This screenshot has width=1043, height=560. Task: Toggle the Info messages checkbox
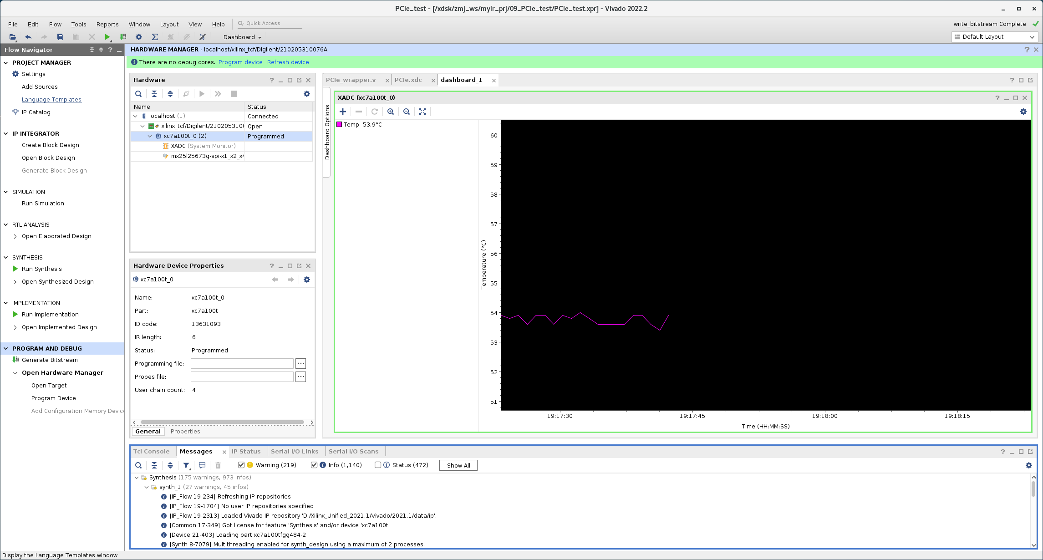click(314, 465)
